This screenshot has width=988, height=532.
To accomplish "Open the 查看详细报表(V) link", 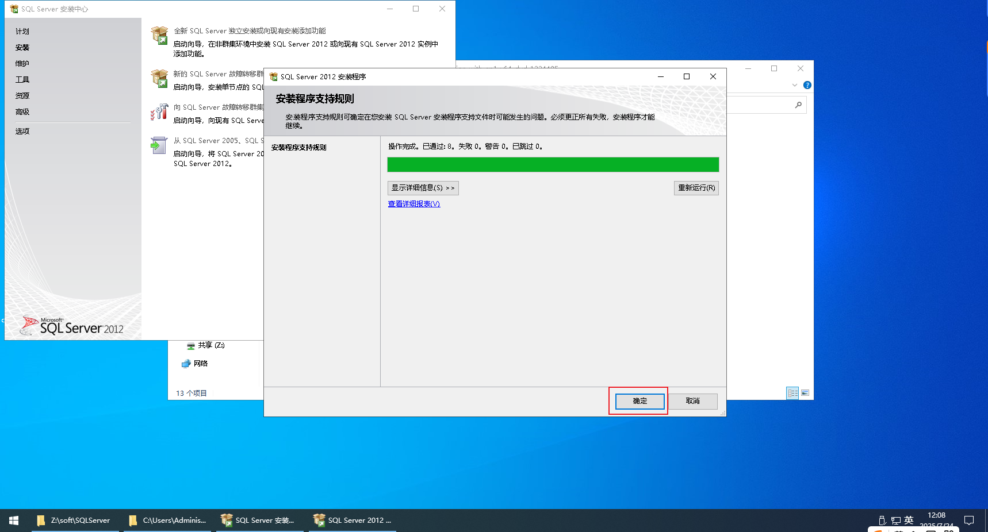I will [x=414, y=204].
